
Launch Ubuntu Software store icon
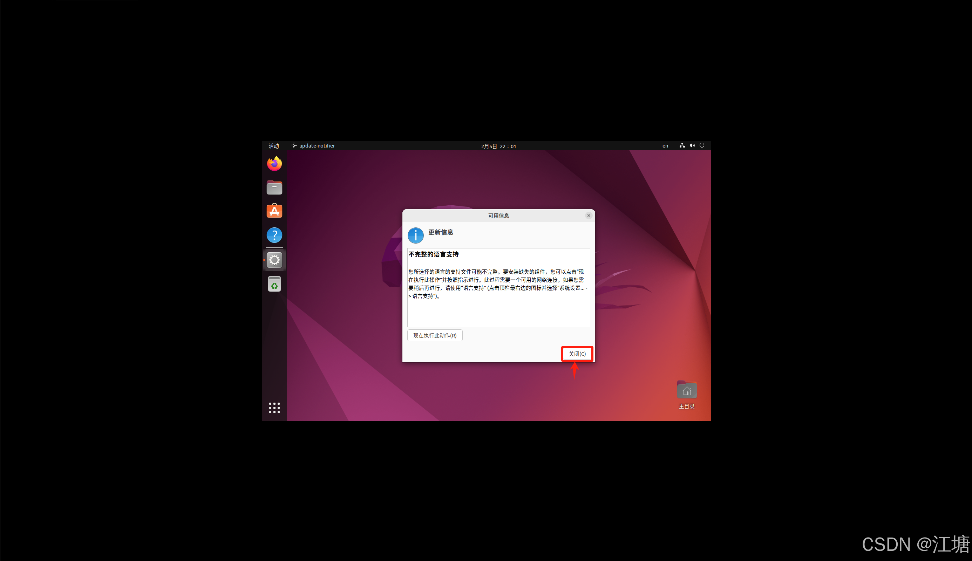click(274, 211)
